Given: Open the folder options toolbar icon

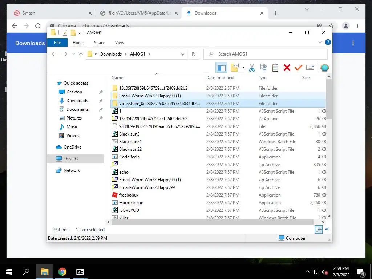Looking at the screenshot, I should coord(235,68).
